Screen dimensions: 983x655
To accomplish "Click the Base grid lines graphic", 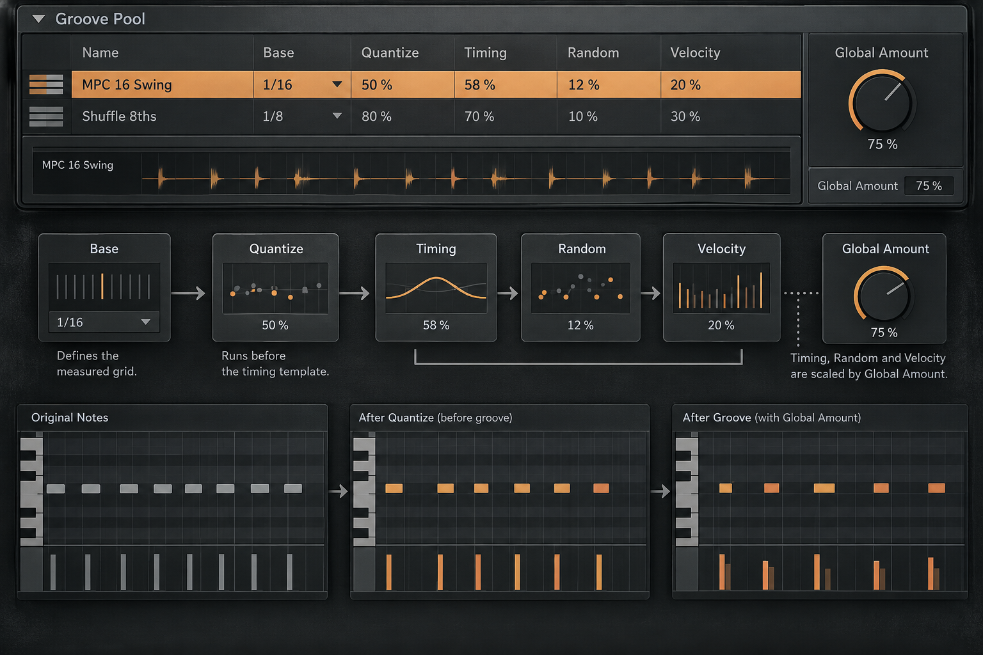I will (104, 287).
